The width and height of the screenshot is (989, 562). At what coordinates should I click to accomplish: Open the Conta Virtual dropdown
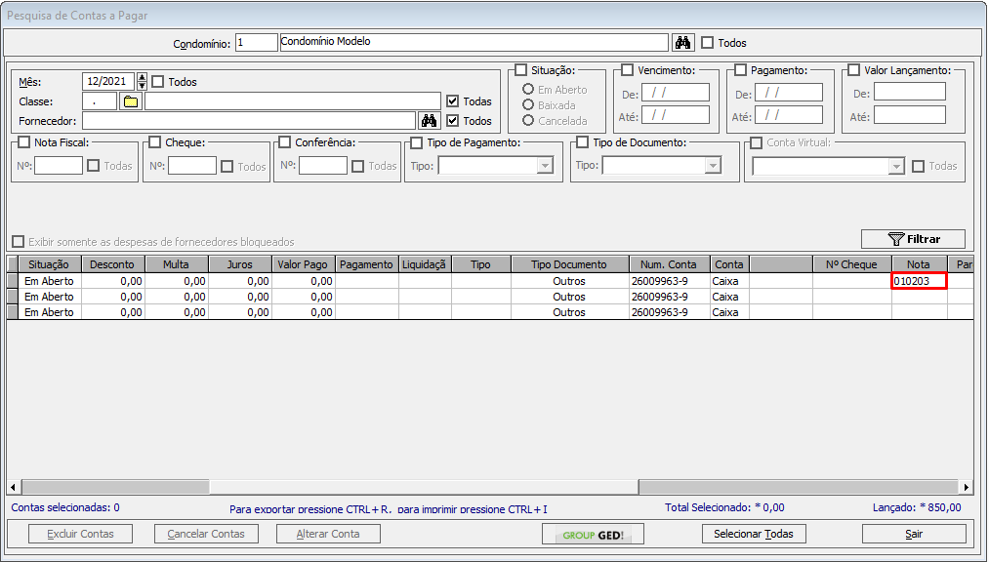(x=896, y=166)
